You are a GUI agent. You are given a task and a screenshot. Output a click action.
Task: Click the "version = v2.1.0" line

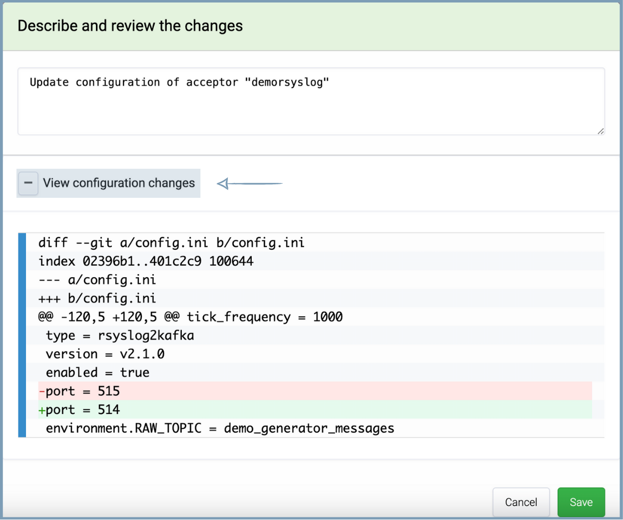coord(105,354)
